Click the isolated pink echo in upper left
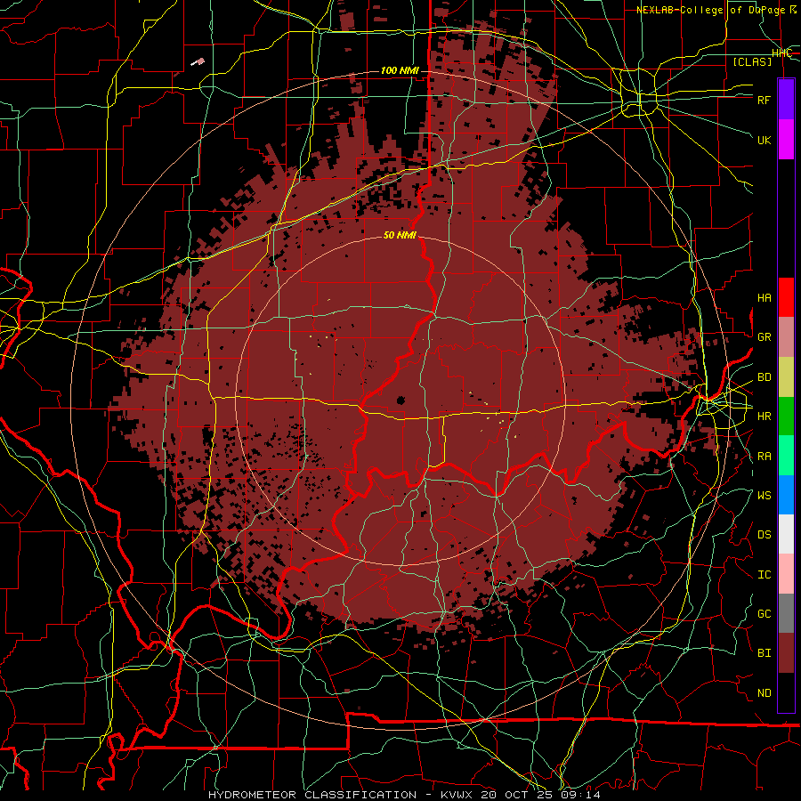801x801 pixels. click(198, 61)
